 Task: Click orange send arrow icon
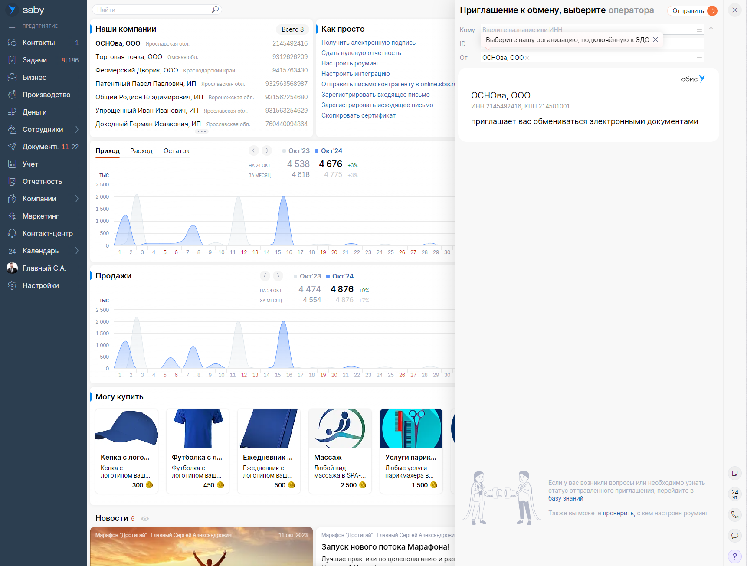tap(712, 11)
